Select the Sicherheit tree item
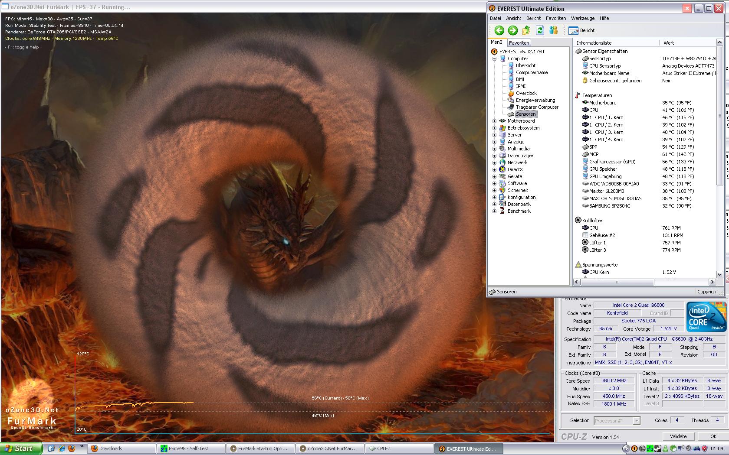 pos(518,190)
